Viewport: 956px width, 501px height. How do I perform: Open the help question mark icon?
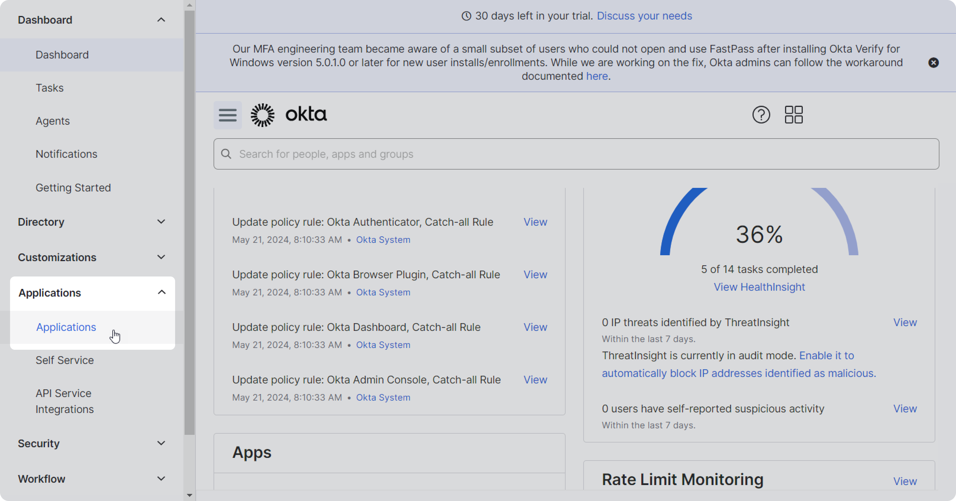761,115
